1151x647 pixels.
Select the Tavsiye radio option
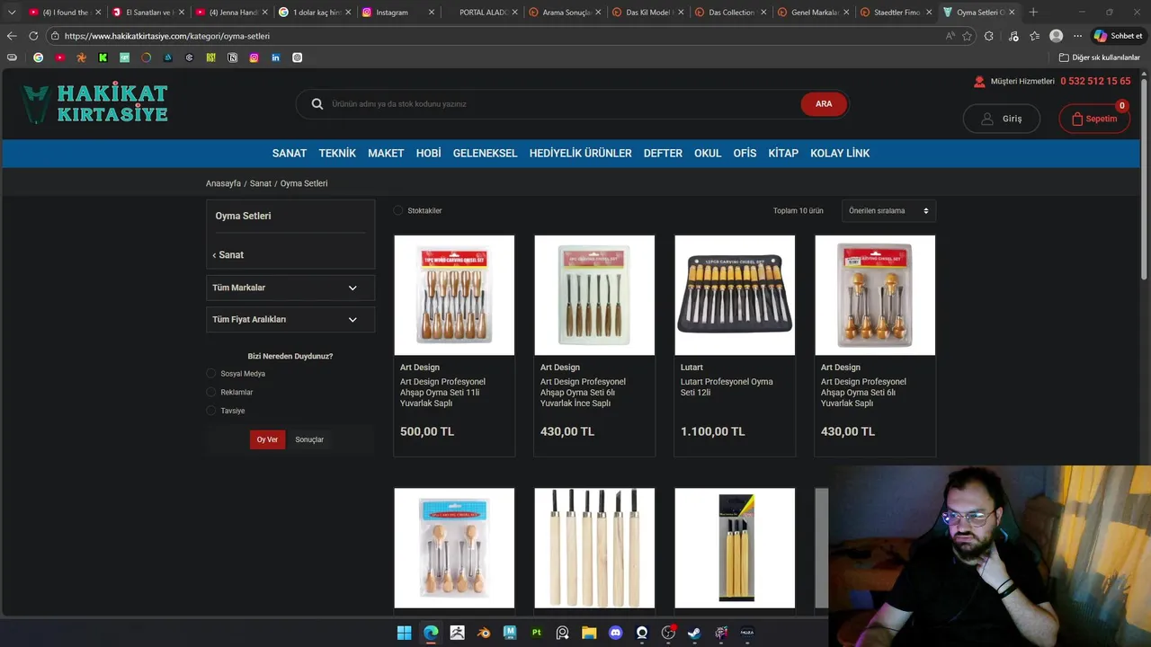211,411
